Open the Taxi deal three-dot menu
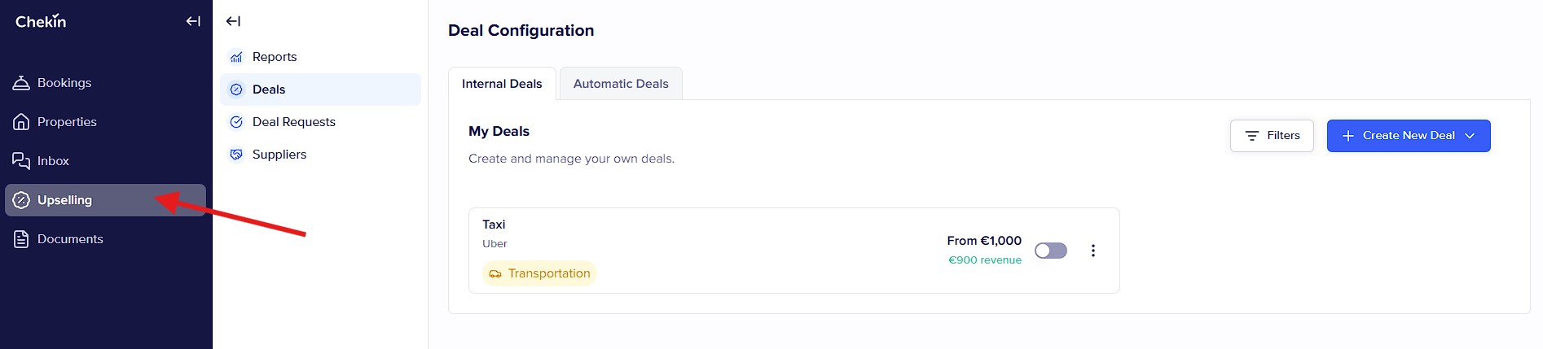 1093,251
